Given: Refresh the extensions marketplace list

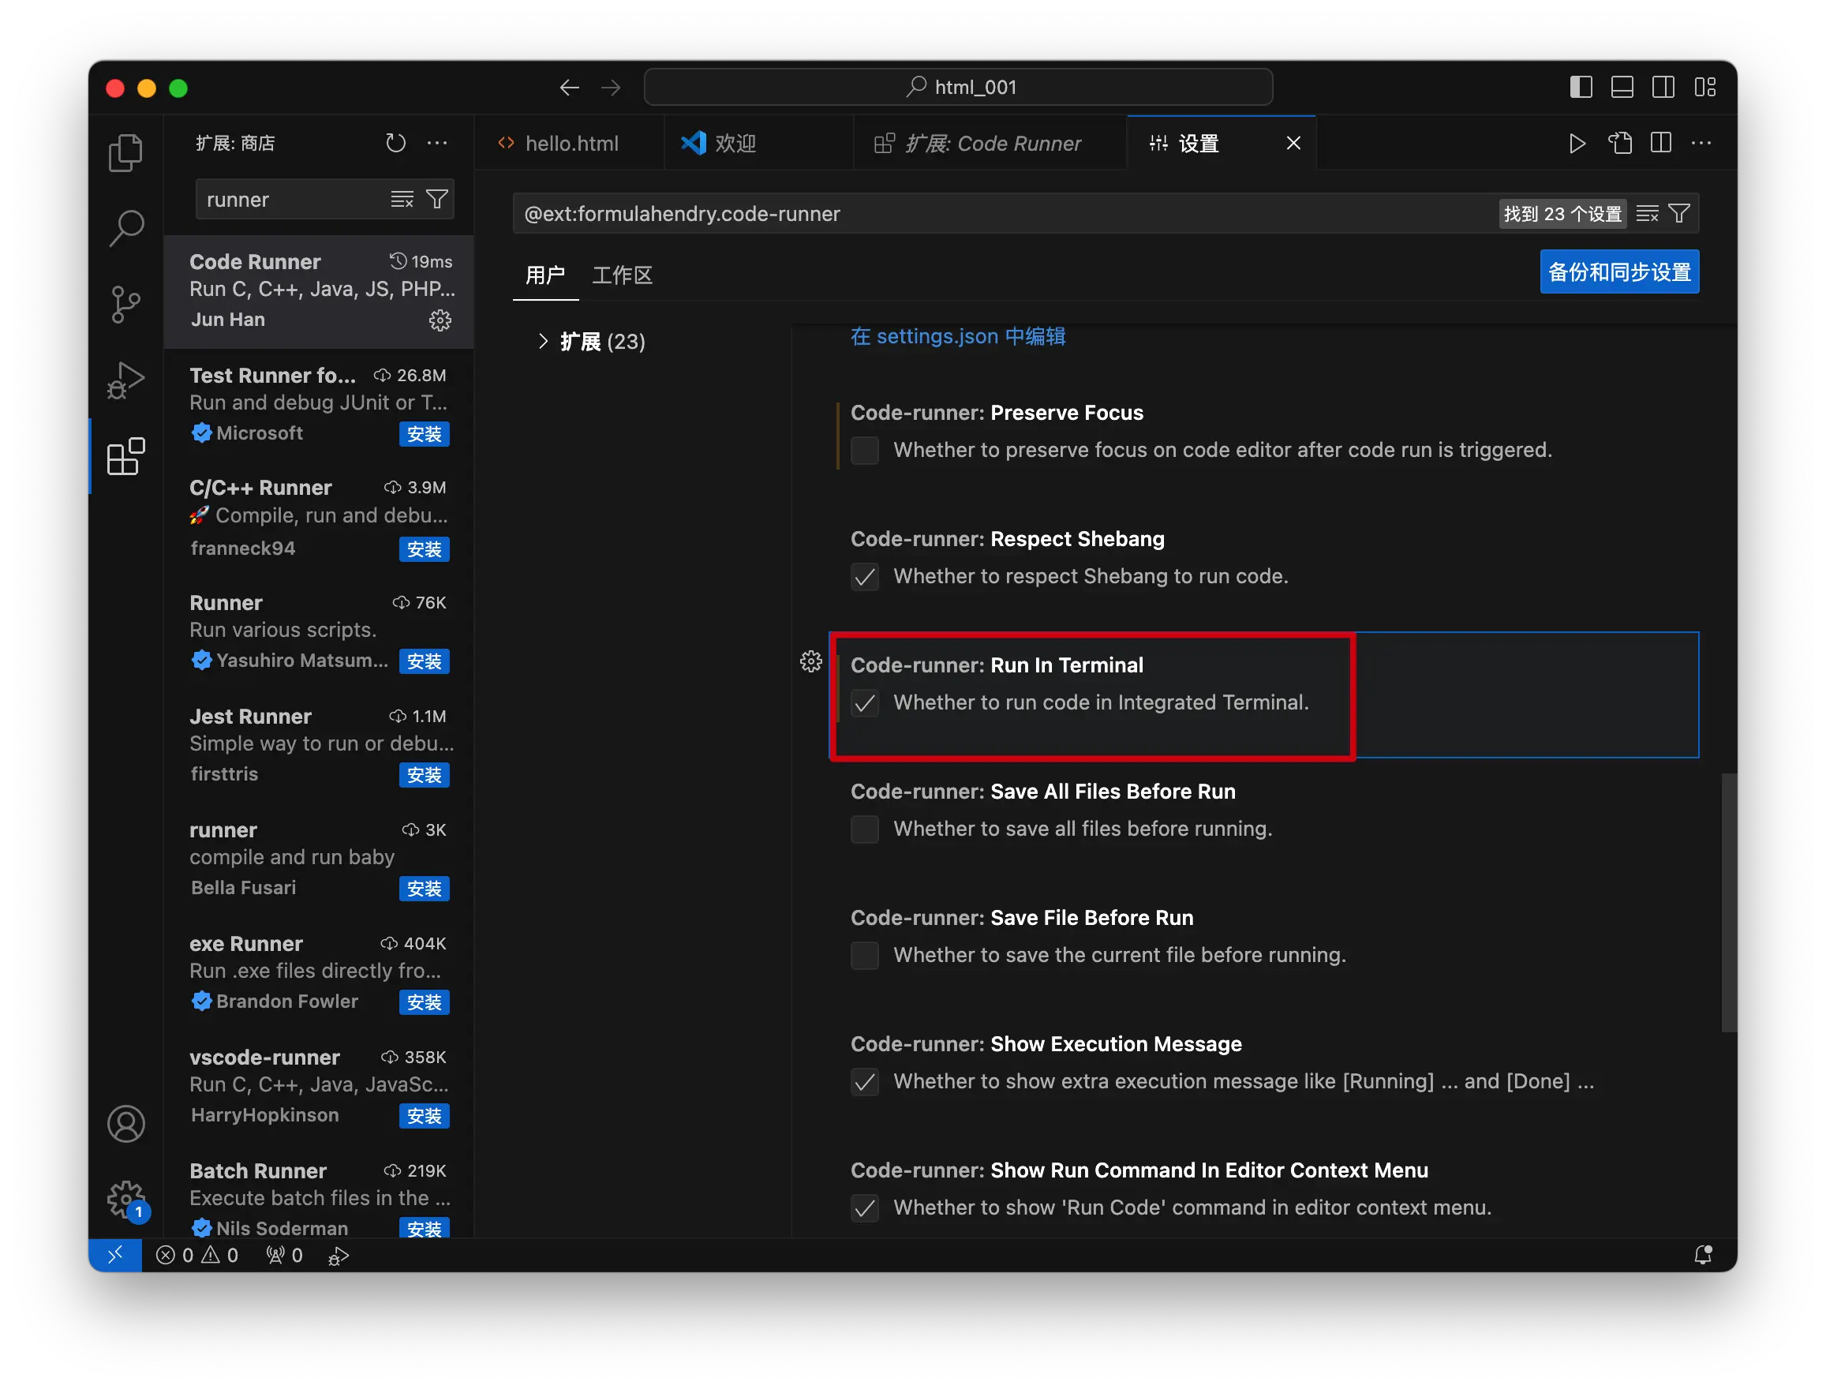Looking at the screenshot, I should pos(395,143).
